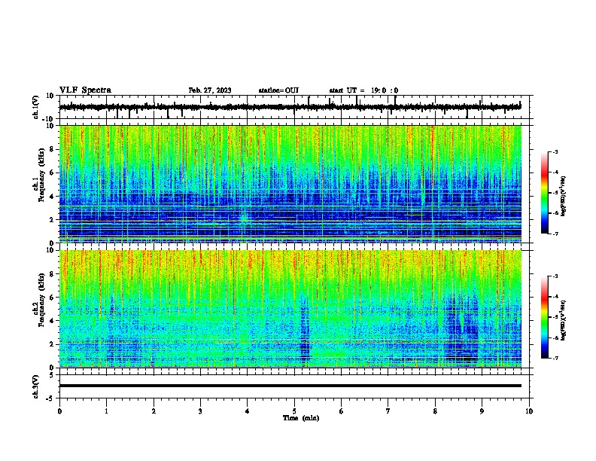Click the log(PSD) label beside ch.1 colorbar
596x461 pixels.
[x=563, y=197]
